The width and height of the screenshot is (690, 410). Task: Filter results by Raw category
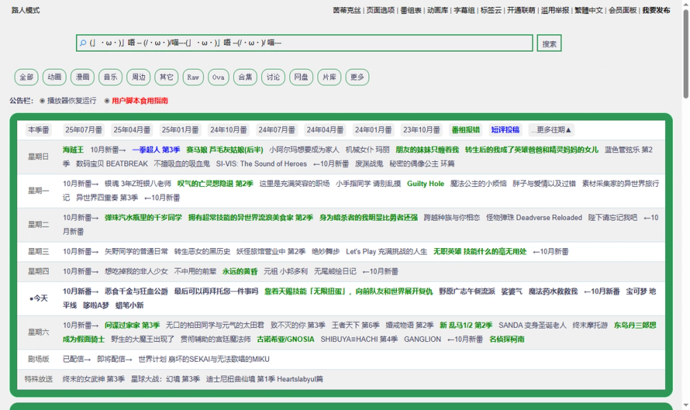pos(193,77)
